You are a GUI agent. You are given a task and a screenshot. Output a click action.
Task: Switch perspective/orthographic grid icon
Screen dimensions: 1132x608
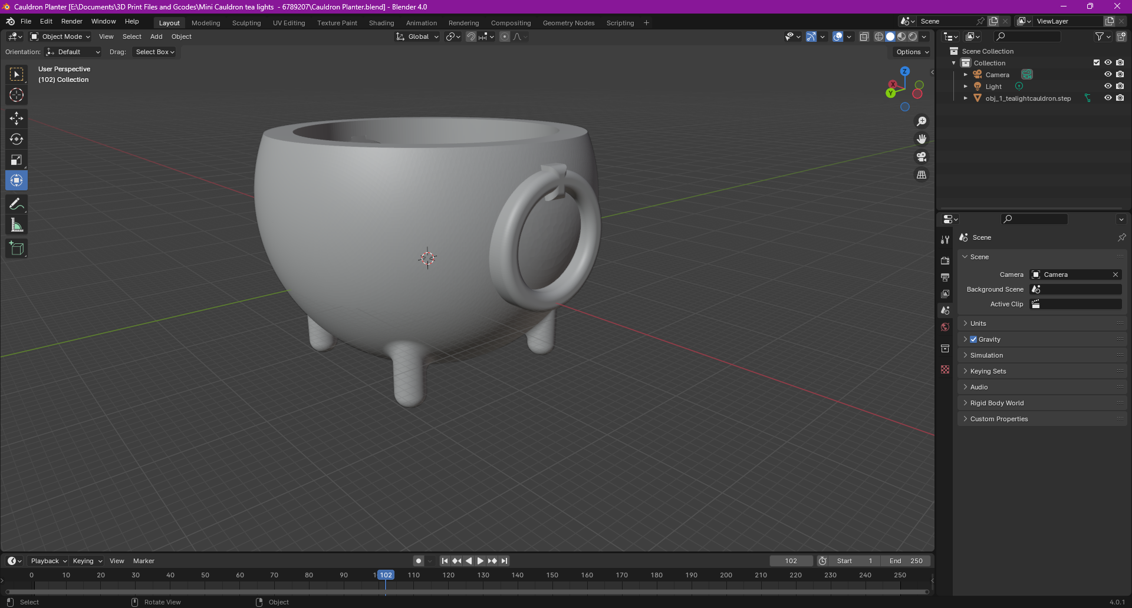click(922, 174)
